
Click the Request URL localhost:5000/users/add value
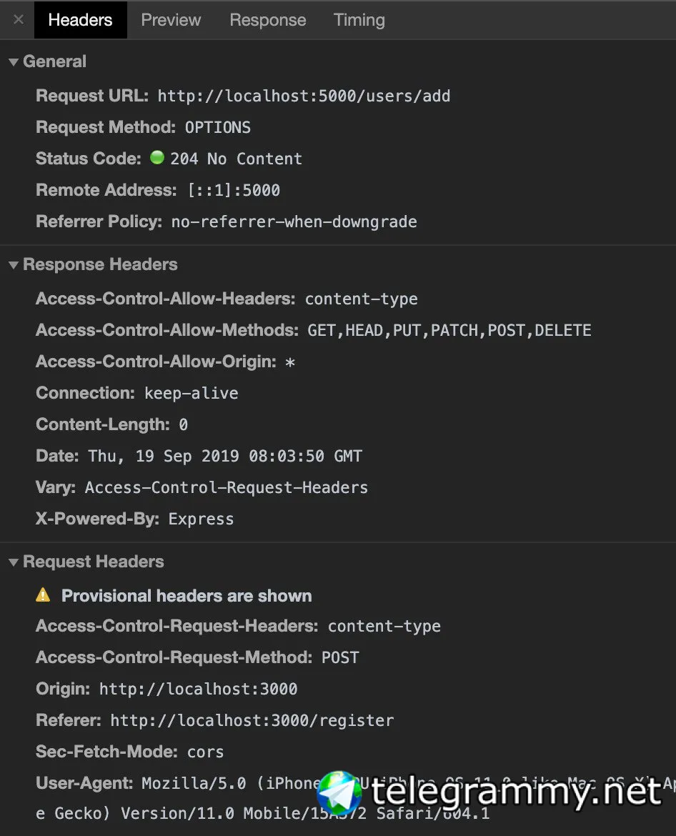point(304,96)
